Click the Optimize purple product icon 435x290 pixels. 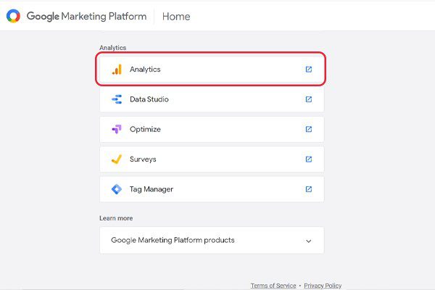[117, 129]
